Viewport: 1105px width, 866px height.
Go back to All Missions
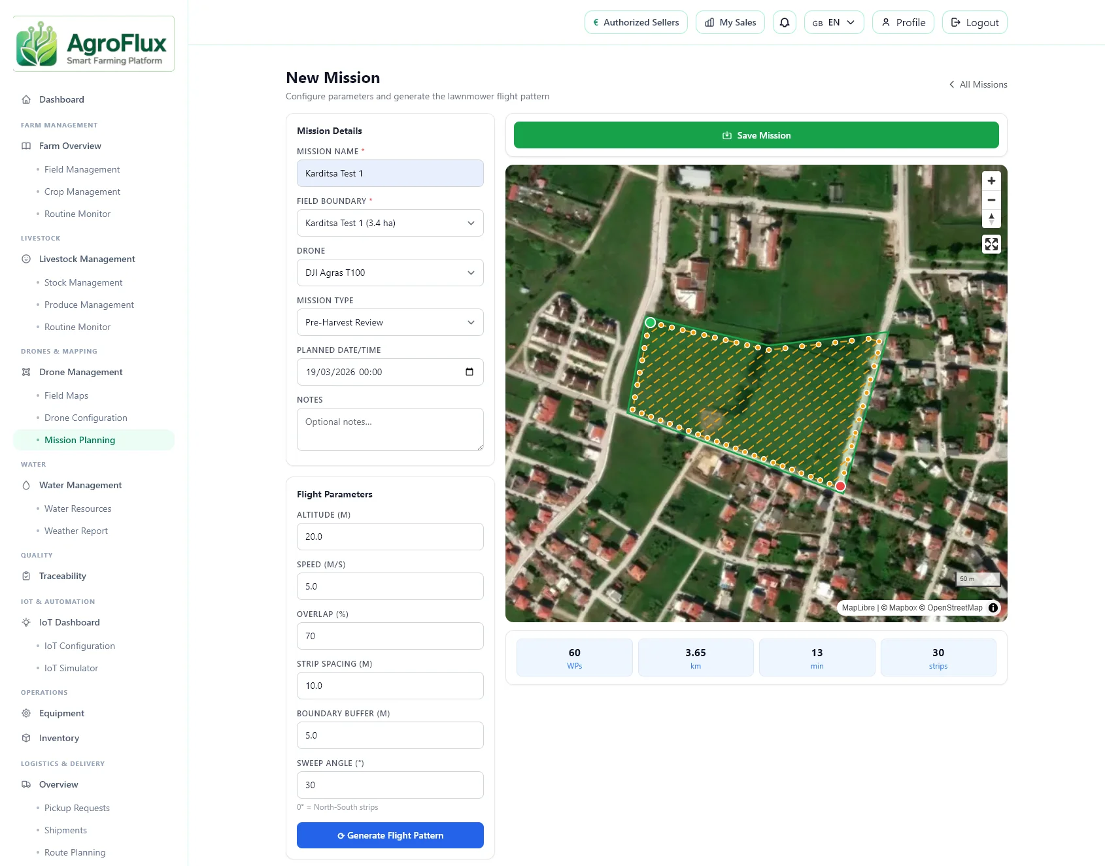tap(978, 84)
